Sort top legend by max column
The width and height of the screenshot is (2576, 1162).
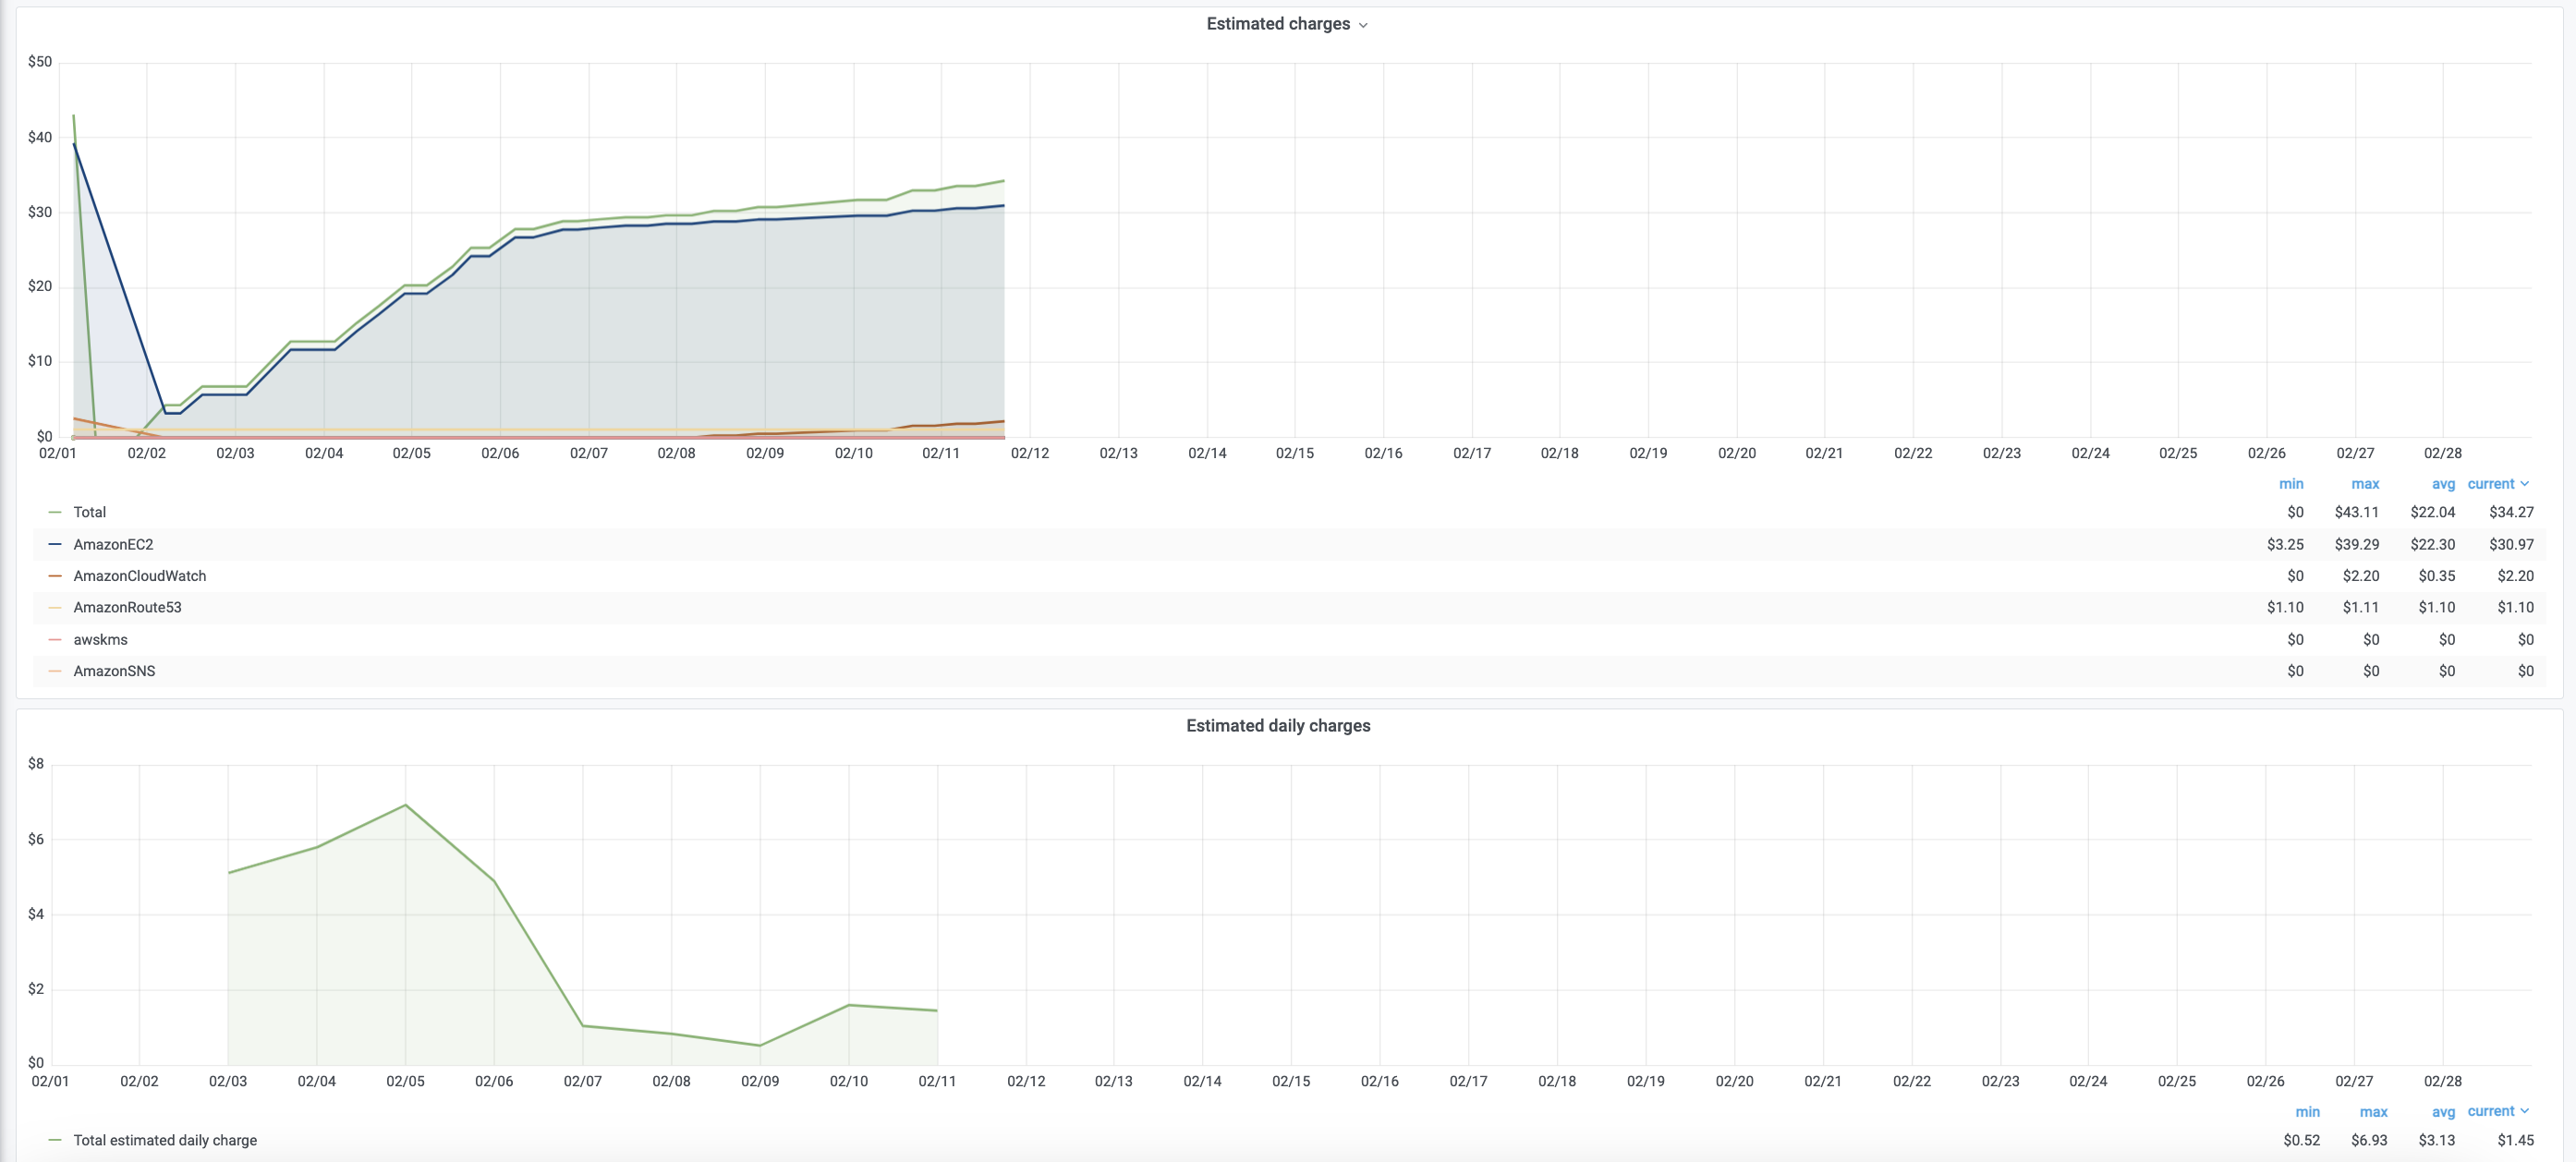coord(2364,484)
